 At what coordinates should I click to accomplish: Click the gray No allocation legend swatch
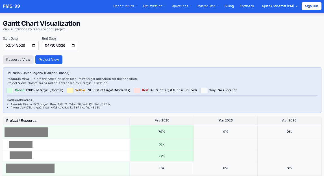coord(204,90)
